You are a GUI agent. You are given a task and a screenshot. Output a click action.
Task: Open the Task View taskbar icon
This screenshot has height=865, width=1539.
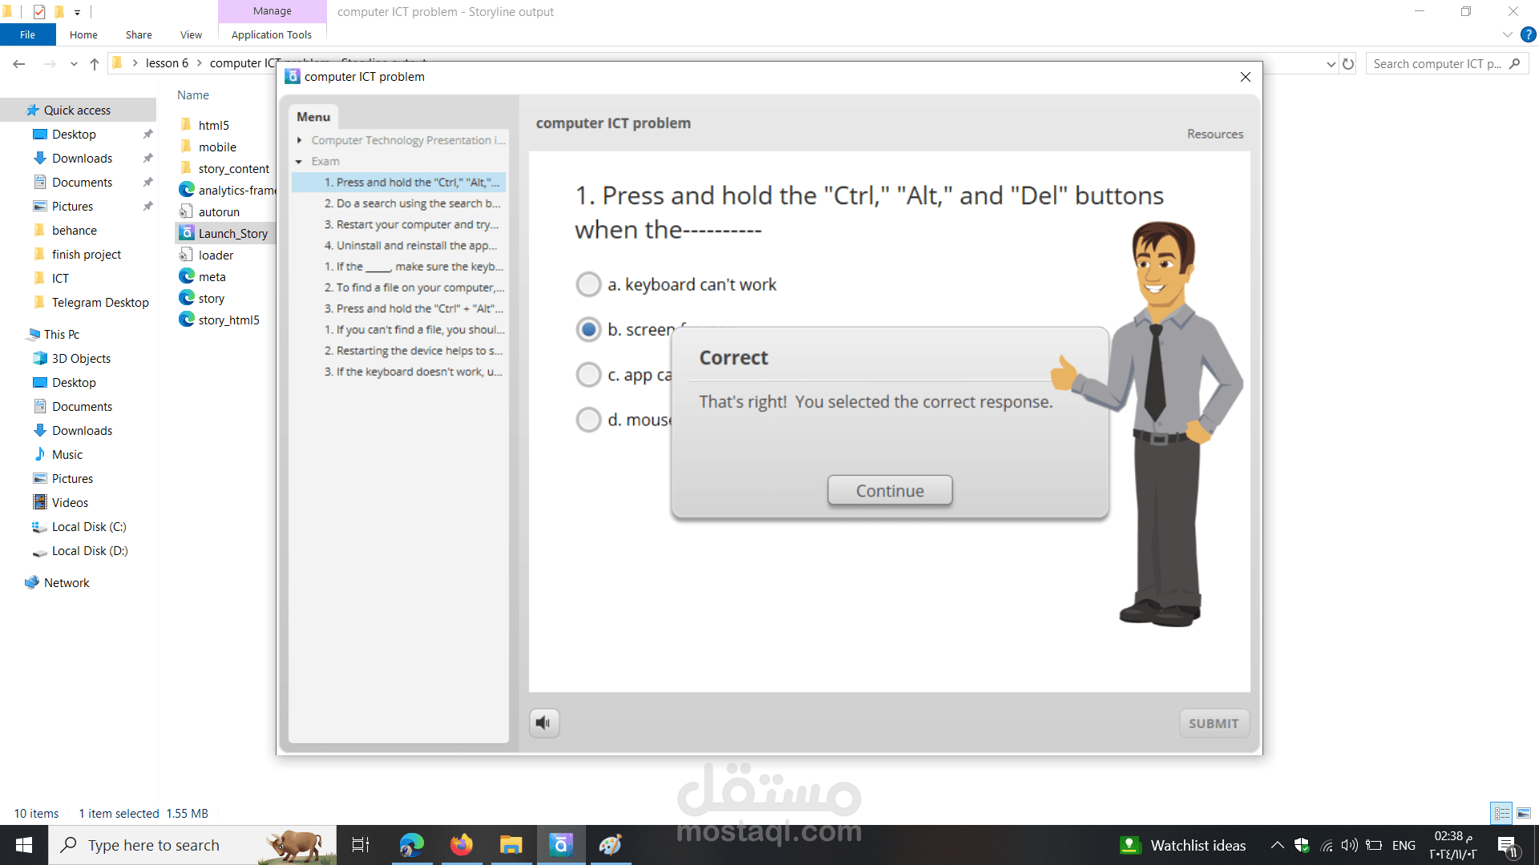(361, 845)
